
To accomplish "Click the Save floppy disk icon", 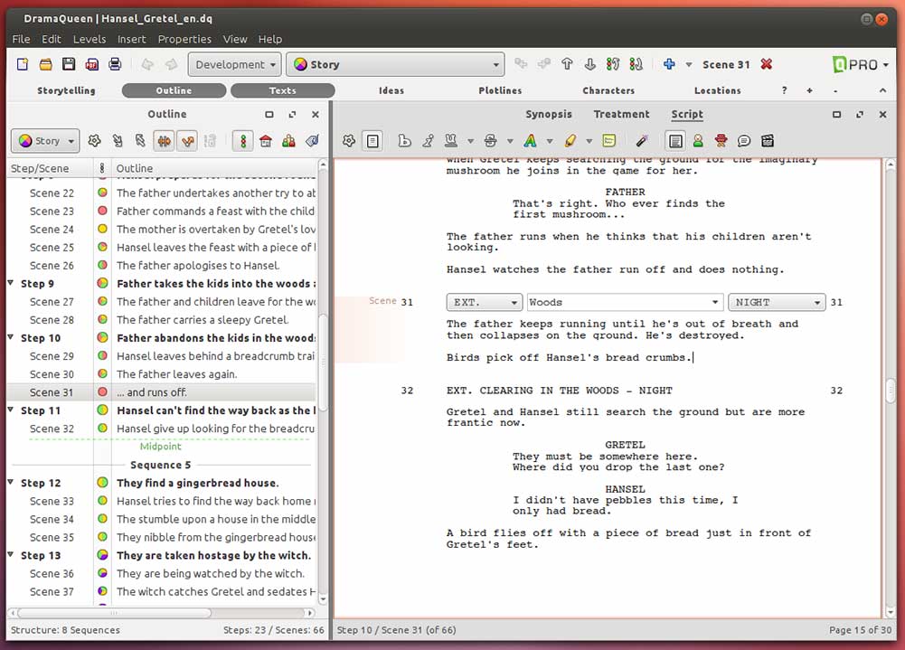I will pos(69,64).
